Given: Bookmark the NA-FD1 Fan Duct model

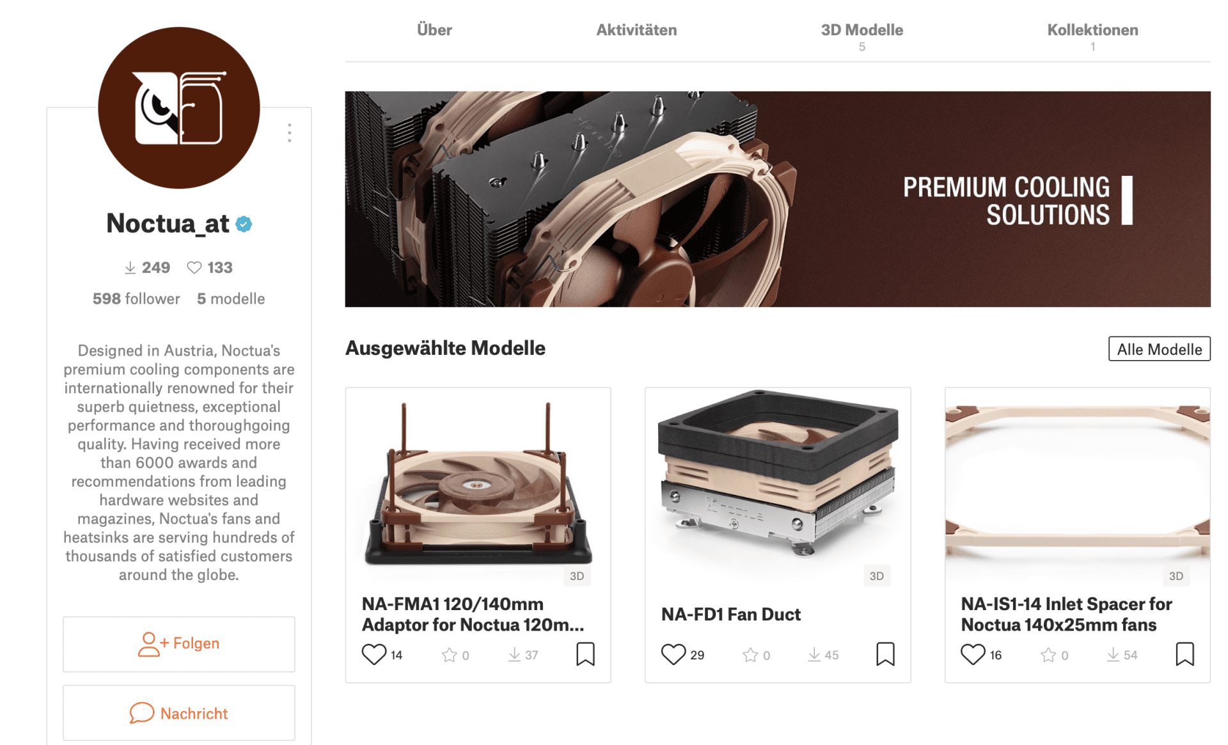Looking at the screenshot, I should click(x=885, y=654).
